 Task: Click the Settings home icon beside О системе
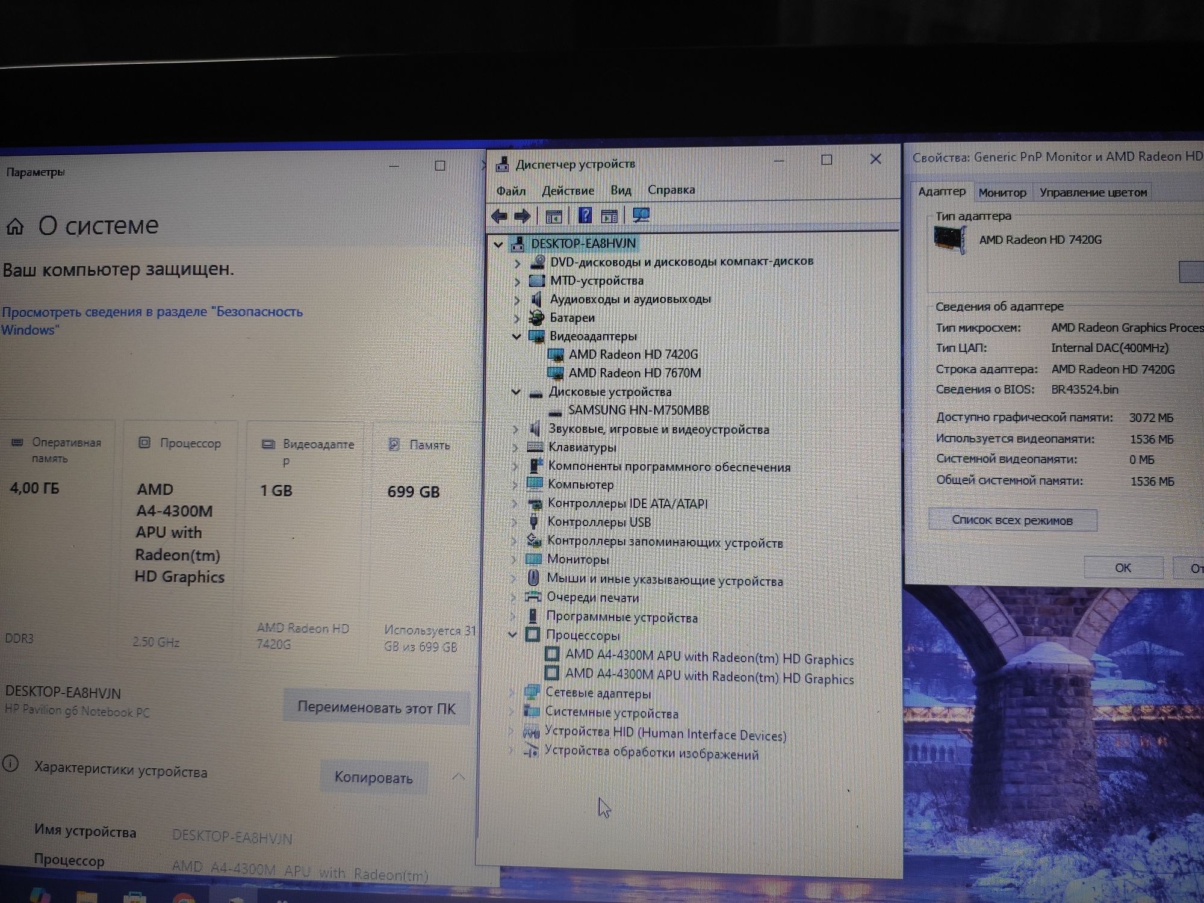tap(15, 226)
